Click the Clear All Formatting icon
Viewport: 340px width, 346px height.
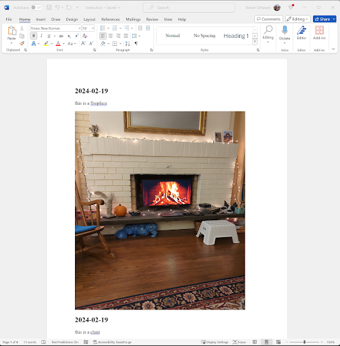(x=84, y=36)
